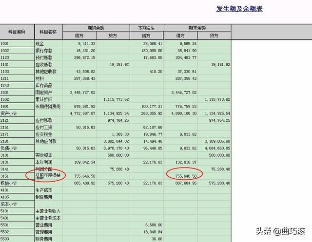Viewport: 312px width, 242px height.
Task: Click the 应付账款 account name
Action: [44, 120]
